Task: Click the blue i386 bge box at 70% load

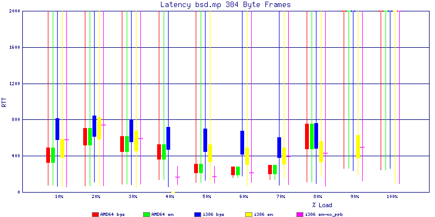Action: point(279,148)
